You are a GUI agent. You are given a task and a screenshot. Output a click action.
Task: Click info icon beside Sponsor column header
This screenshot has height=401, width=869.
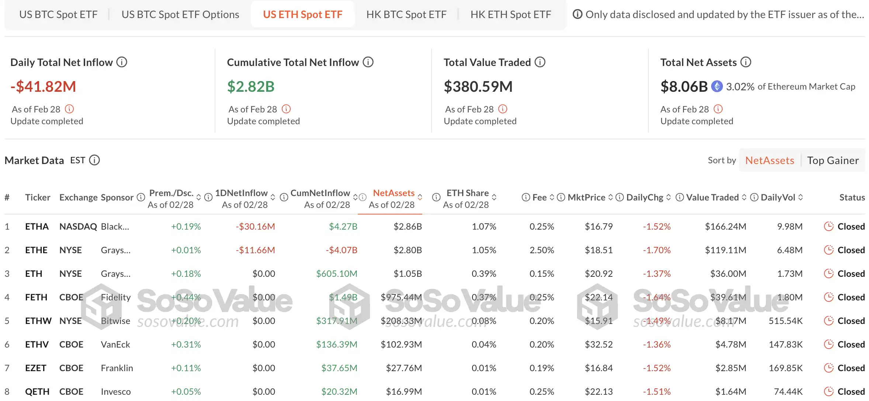pos(141,197)
